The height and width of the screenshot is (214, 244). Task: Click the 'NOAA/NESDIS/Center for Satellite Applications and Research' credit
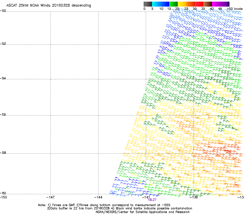click(142, 212)
